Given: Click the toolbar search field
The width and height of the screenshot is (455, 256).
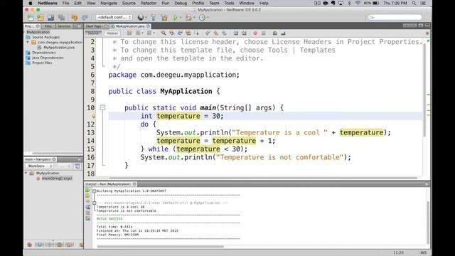Looking at the screenshot, I should [395, 17].
